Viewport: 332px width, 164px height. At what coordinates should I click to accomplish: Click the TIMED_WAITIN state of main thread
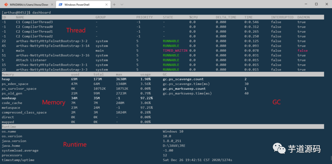coord(175,51)
